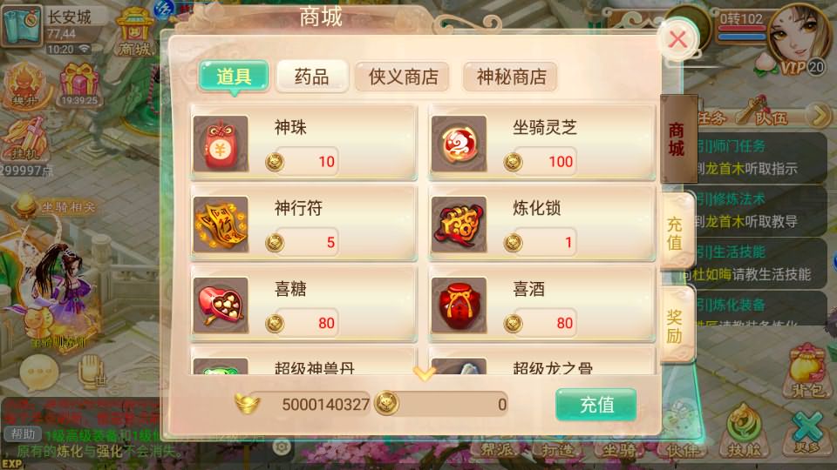Open the 商城 shop icon near the map
Image resolution: width=837 pixels, height=470 pixels.
coord(134,32)
